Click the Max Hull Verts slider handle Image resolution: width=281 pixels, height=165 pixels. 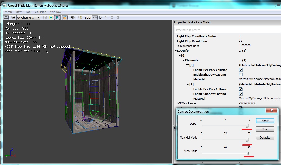coord(247,140)
